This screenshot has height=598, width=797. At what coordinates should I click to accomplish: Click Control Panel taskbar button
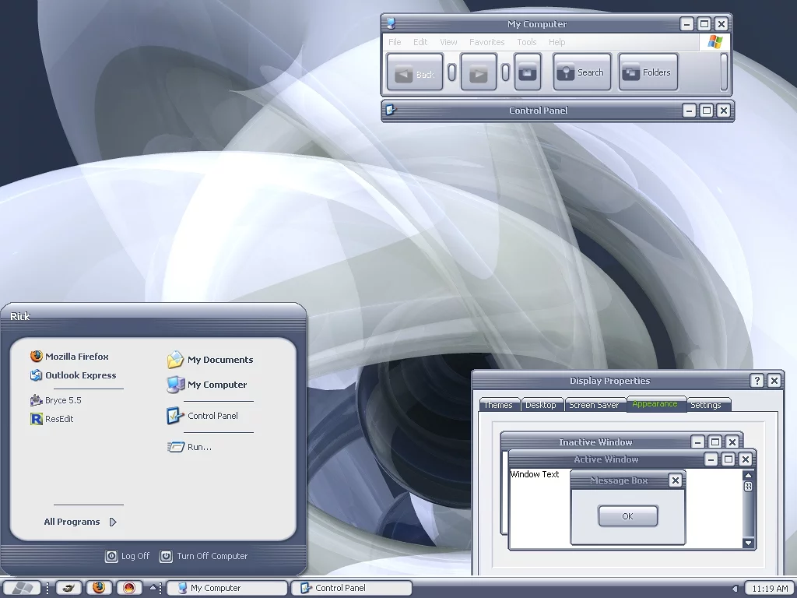tap(351, 588)
